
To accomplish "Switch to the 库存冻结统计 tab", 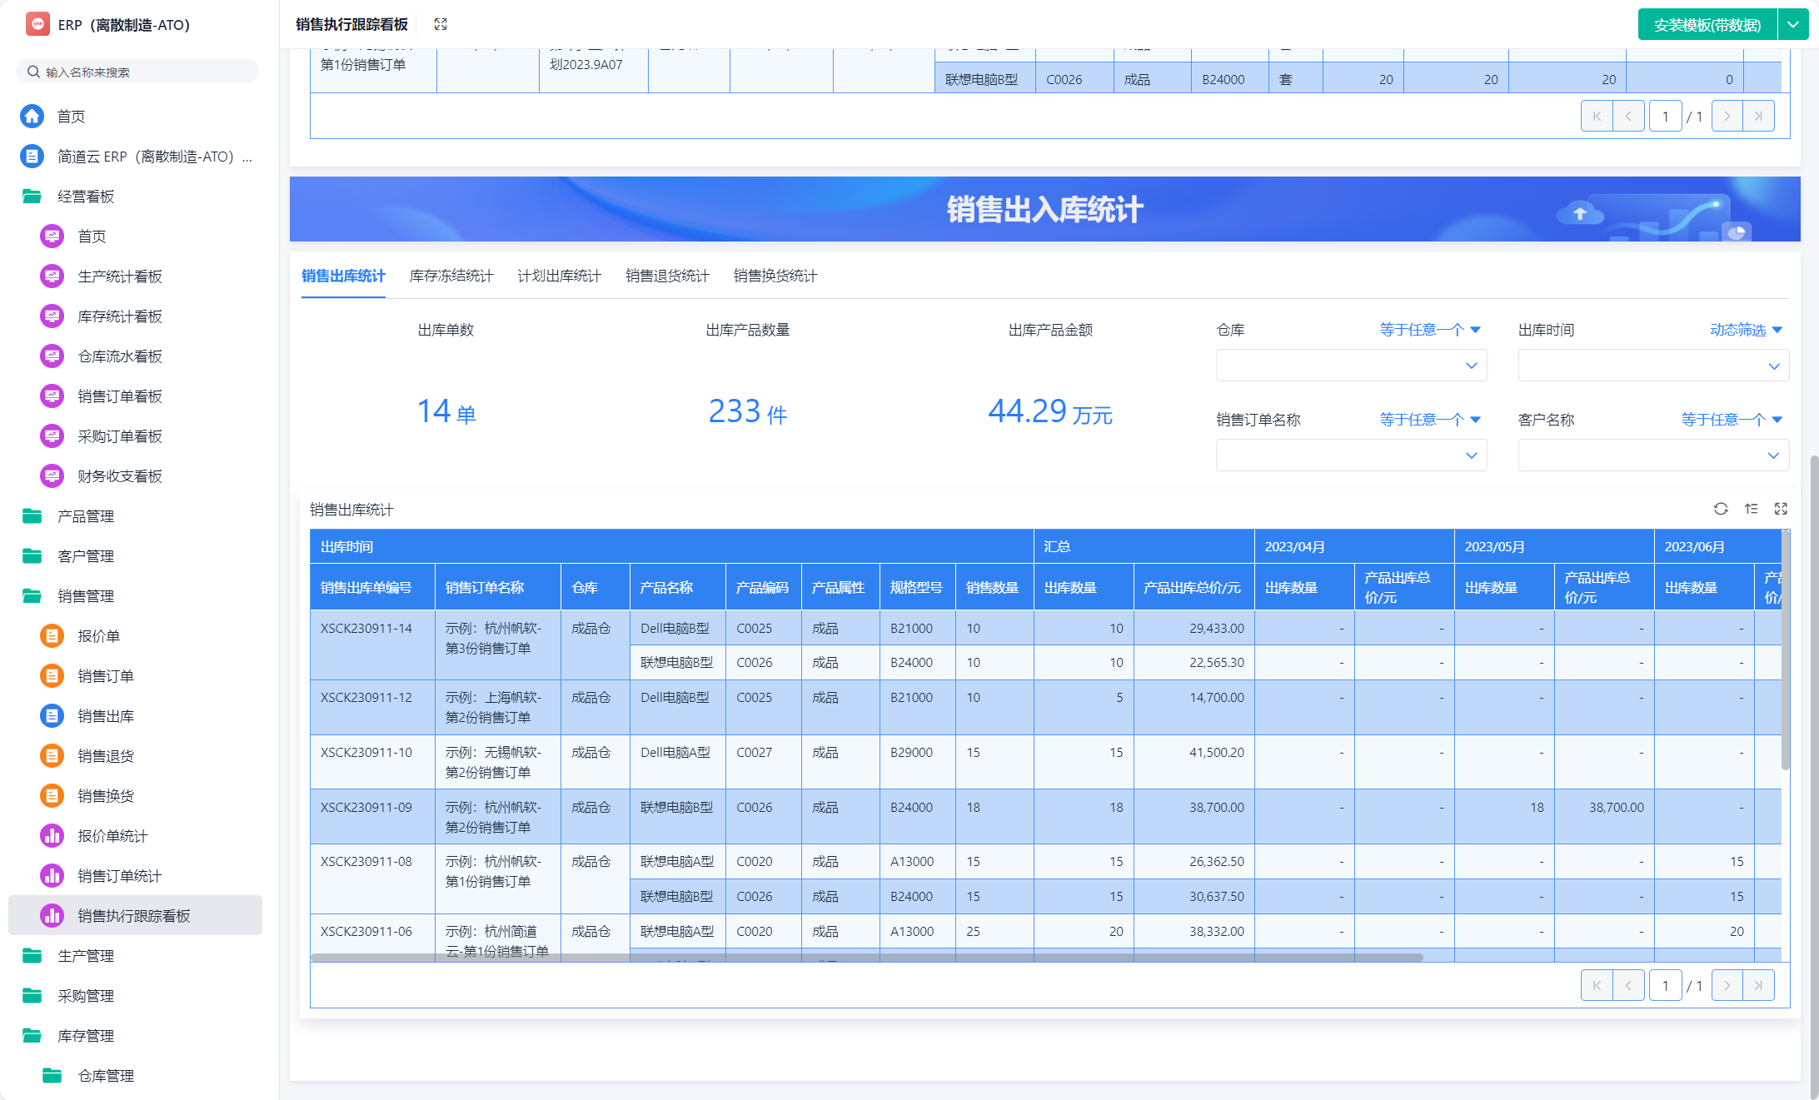I will (x=451, y=276).
